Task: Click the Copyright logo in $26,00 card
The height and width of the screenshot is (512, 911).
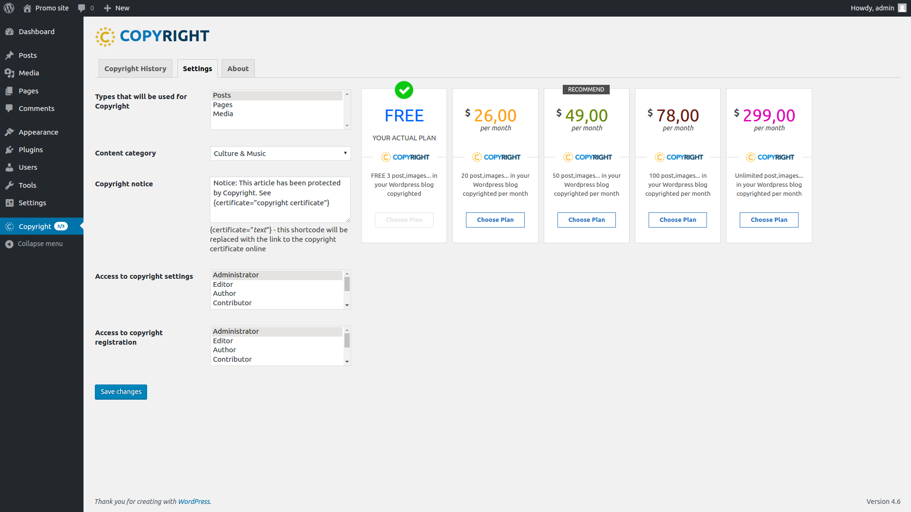Action: 495,157
